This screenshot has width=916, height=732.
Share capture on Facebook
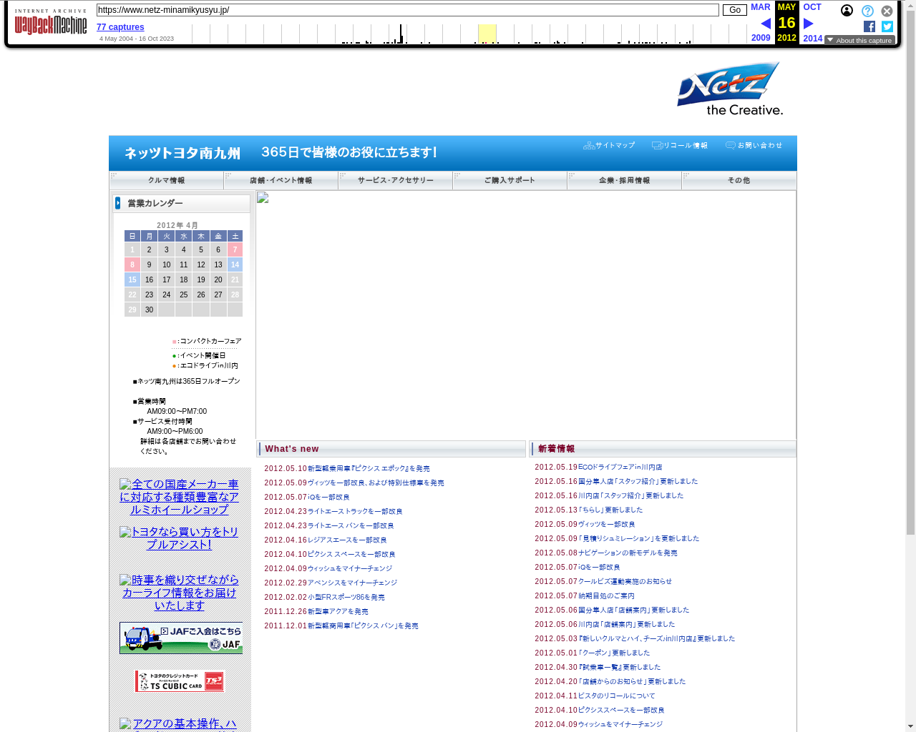click(869, 26)
